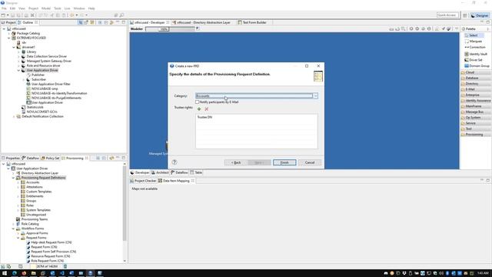Pick the Domain Group palette item
492x277 pixels.
[479, 66]
